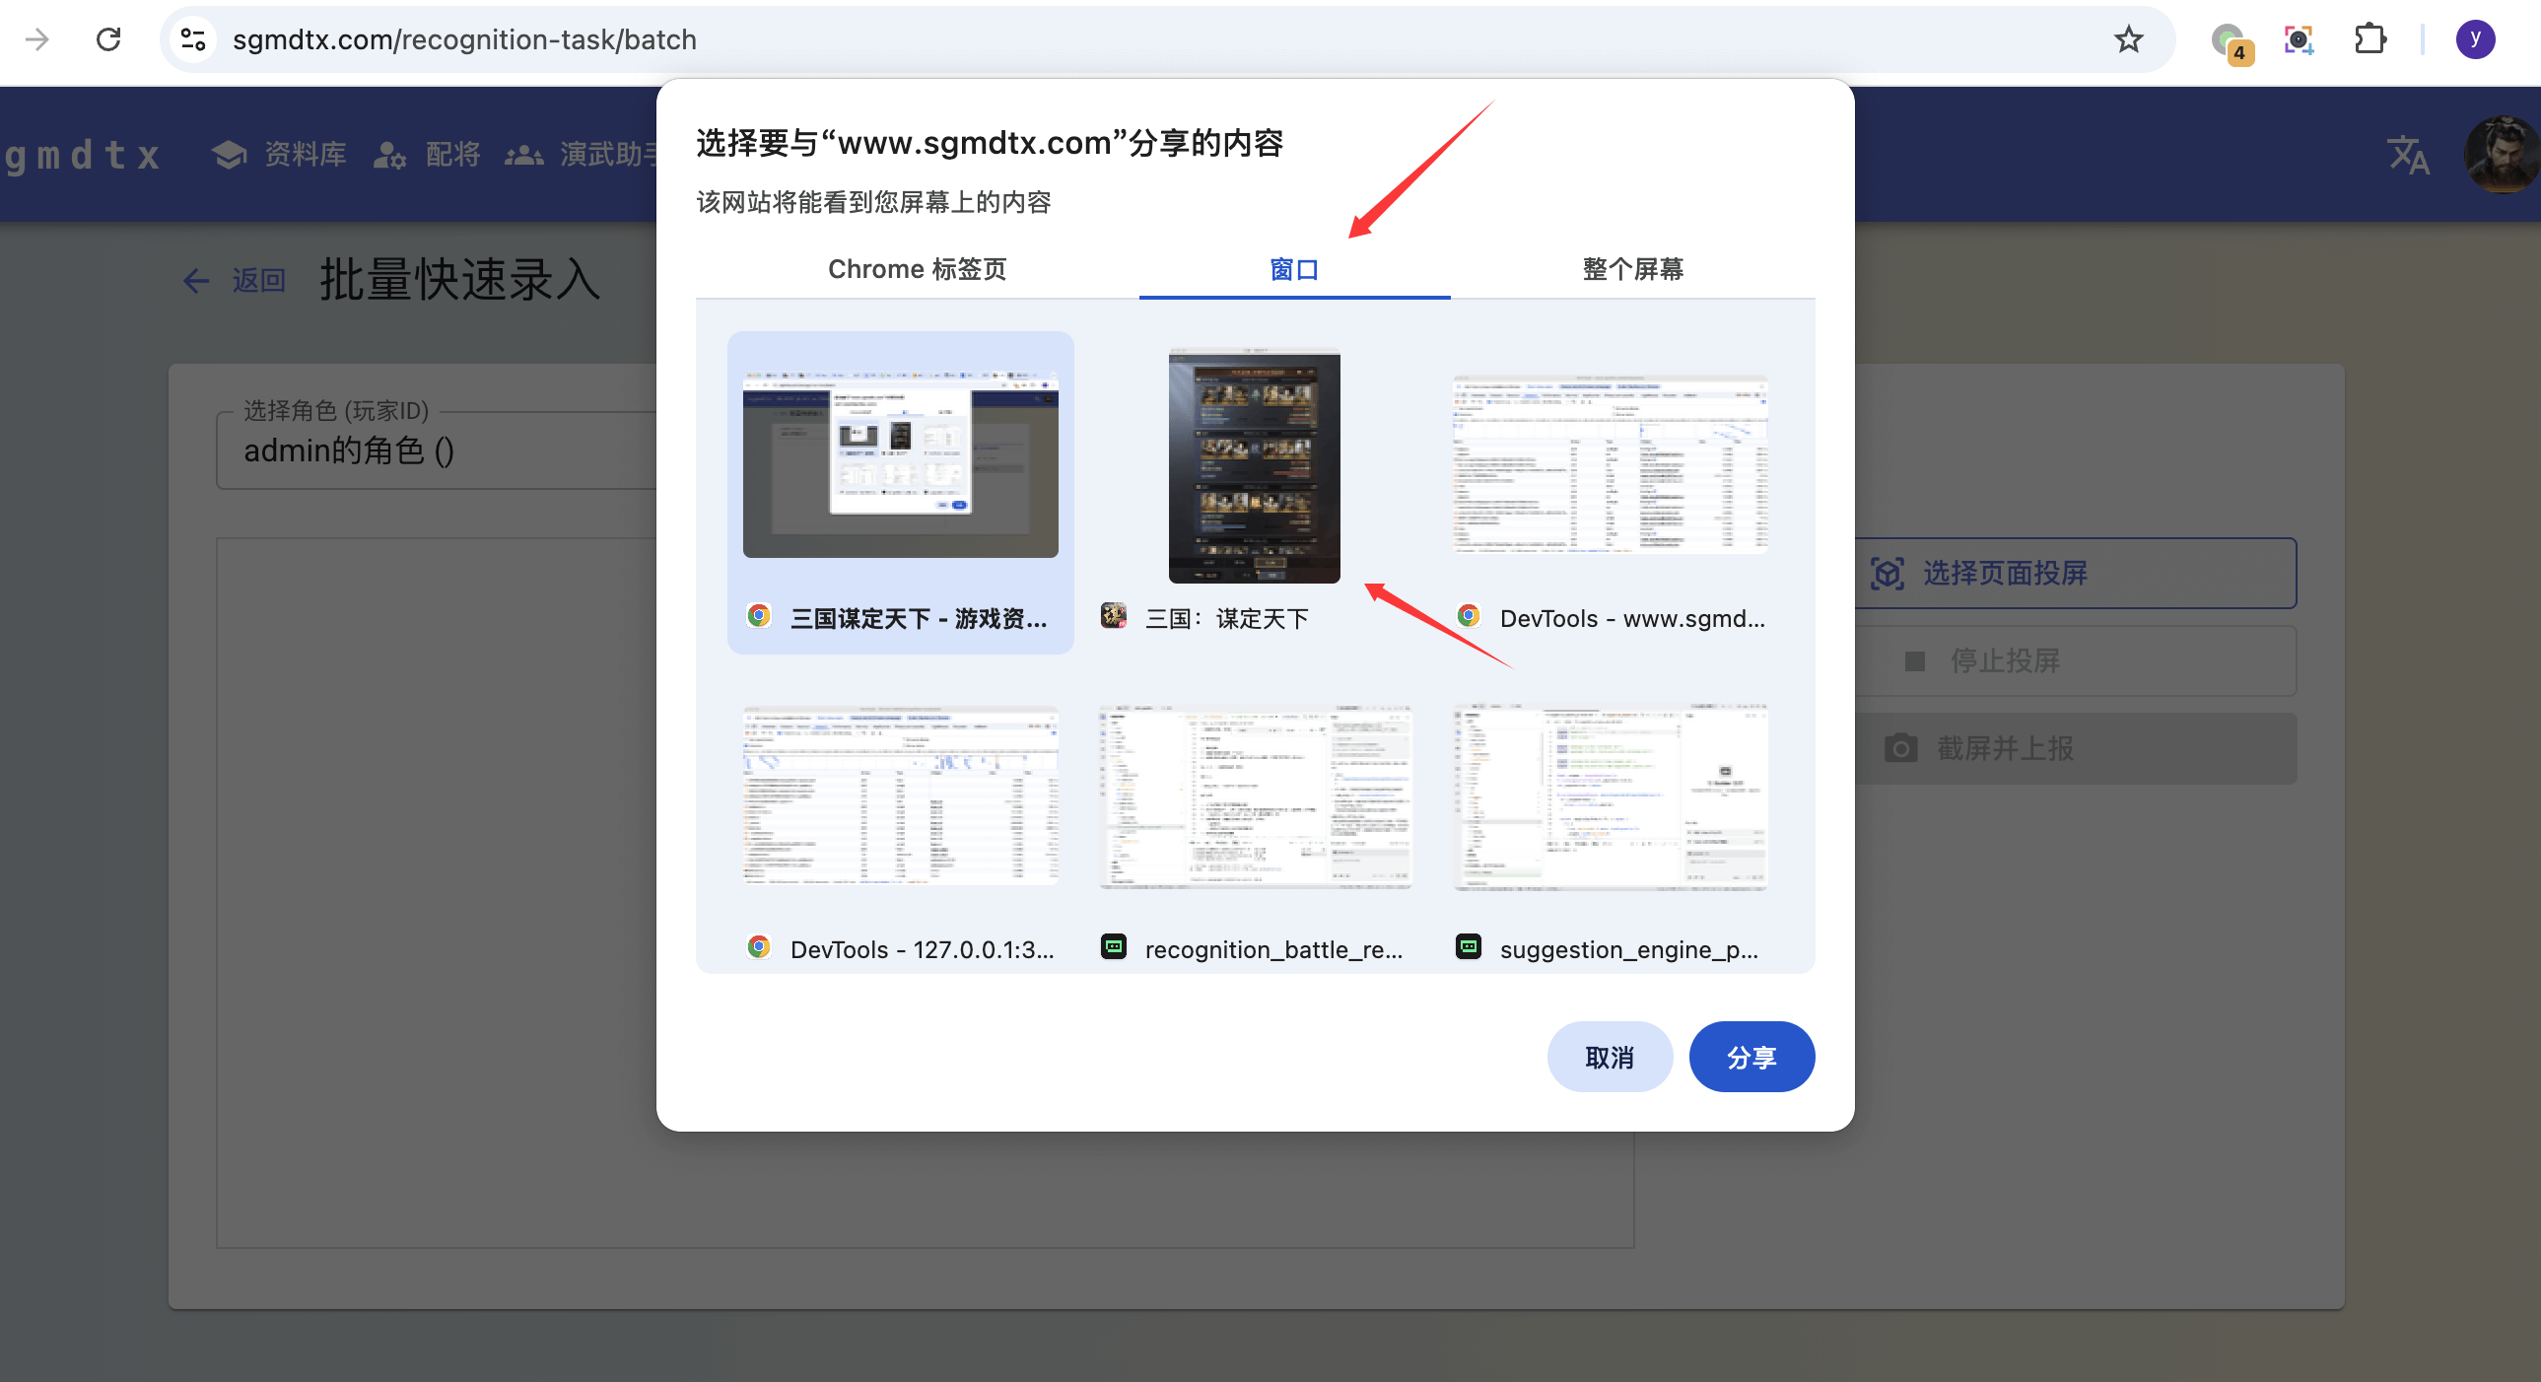Viewport: 2541px width, 1382px height.
Task: Click the 分享 button
Action: [1751, 1057]
